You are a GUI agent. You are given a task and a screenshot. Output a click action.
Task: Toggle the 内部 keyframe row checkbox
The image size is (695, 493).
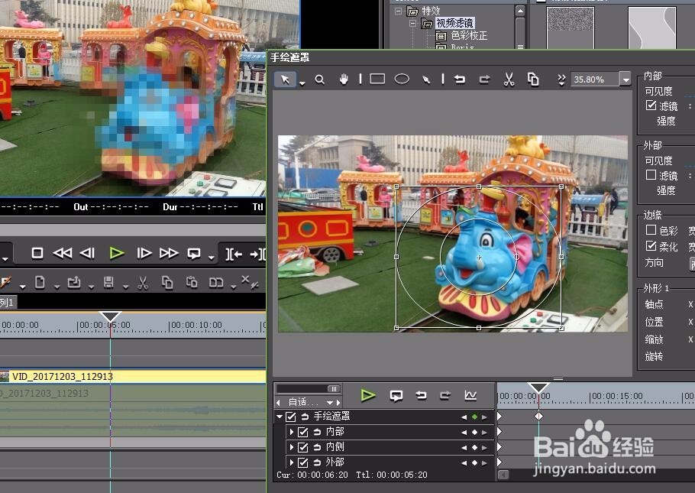coord(302,432)
